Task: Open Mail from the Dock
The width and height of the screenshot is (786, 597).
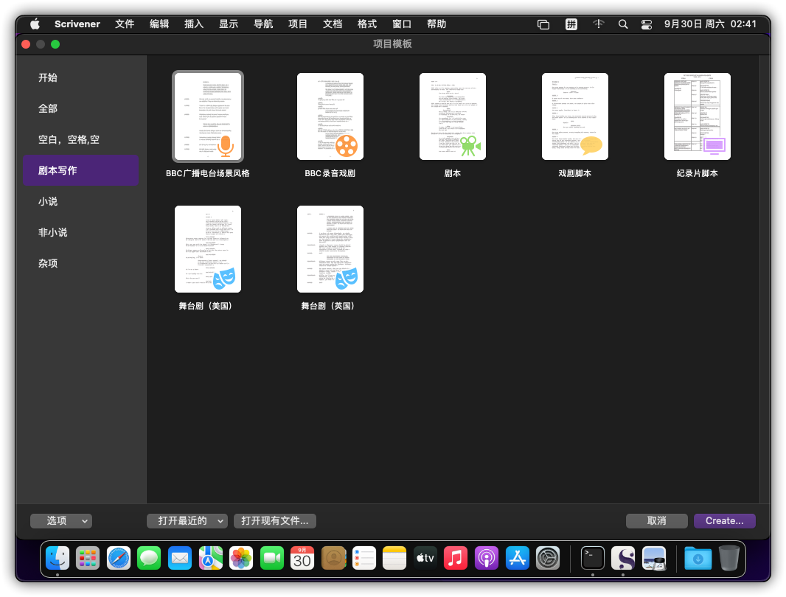Action: 179,558
